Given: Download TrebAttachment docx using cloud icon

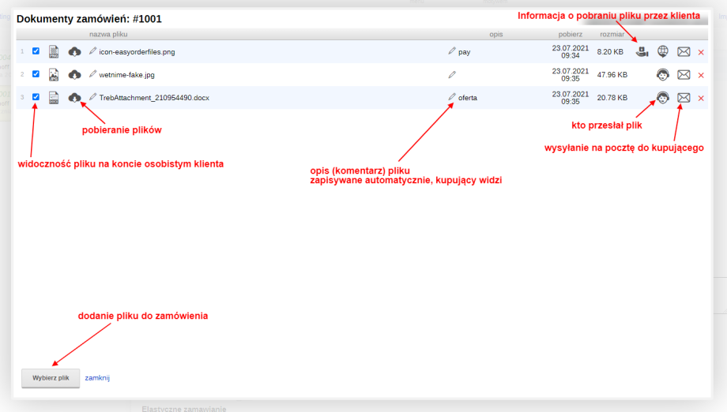Looking at the screenshot, I should [75, 97].
